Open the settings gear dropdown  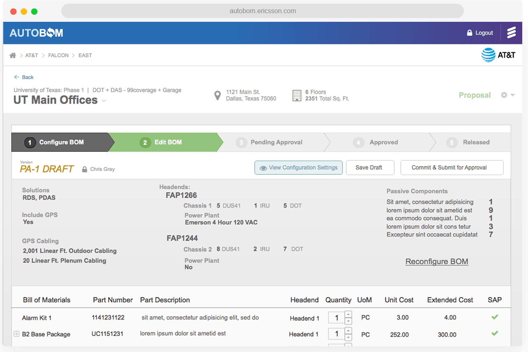coord(507,95)
